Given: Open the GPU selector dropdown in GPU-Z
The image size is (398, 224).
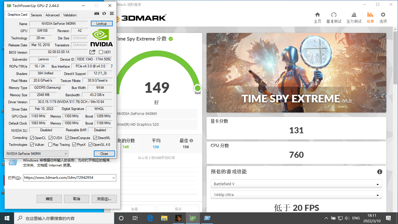Looking at the screenshot, I should tap(37, 153).
